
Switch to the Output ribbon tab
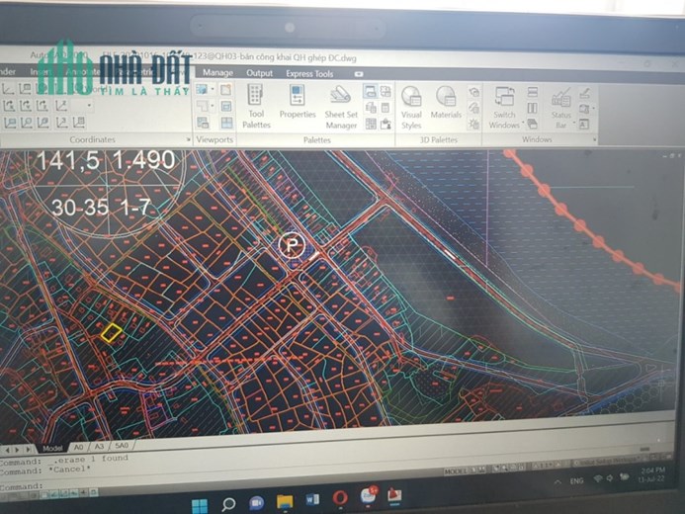(x=259, y=73)
